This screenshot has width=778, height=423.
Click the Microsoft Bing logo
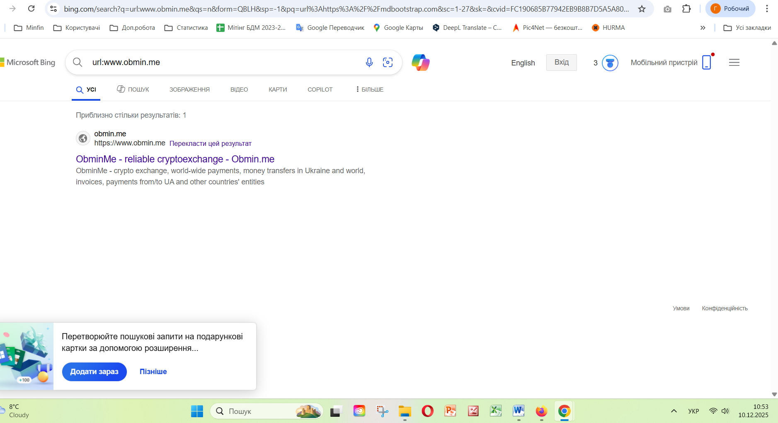(x=28, y=63)
